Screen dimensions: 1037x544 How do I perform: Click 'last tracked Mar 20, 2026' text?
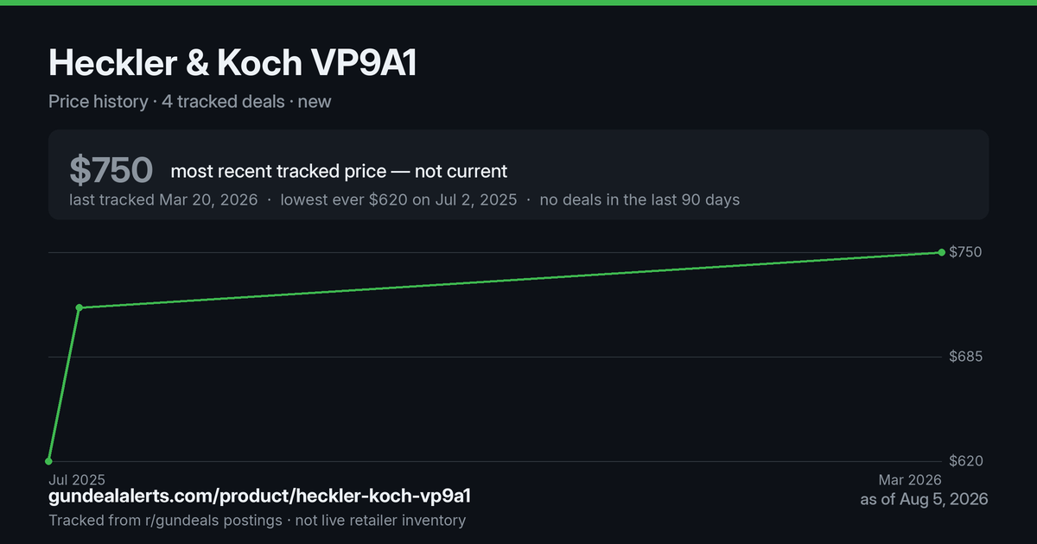(163, 199)
